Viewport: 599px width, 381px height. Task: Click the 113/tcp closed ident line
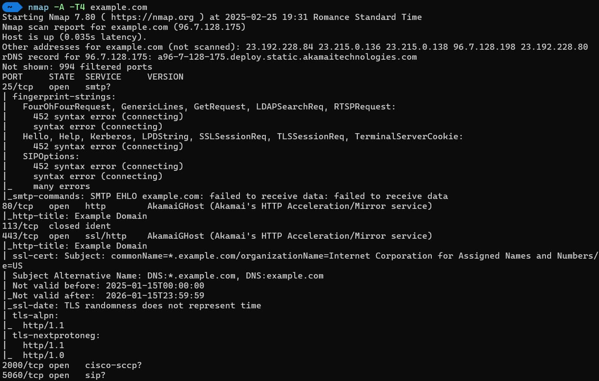click(x=56, y=226)
